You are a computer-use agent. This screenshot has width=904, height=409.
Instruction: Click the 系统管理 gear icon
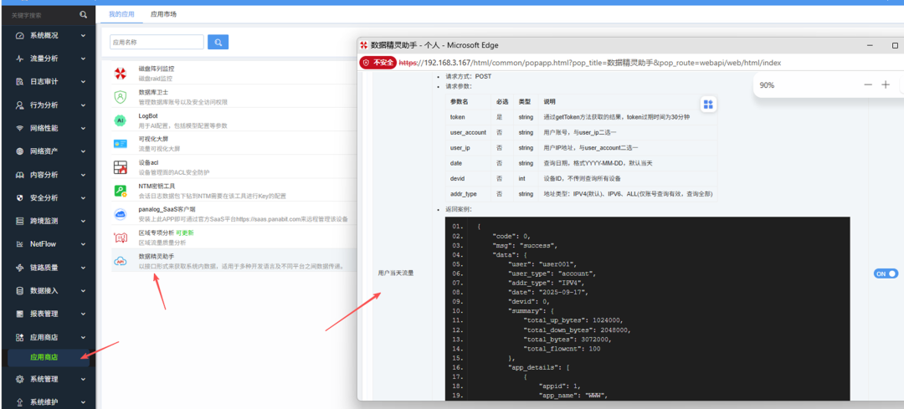coord(19,379)
